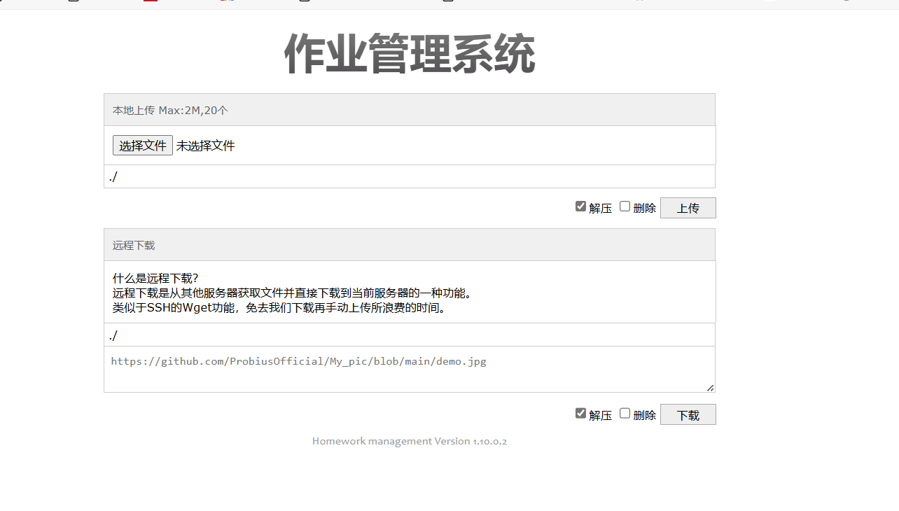This screenshot has width=899, height=511.
Task: Uncheck 解压 checkbox beside the 上传 button
Action: pos(580,206)
